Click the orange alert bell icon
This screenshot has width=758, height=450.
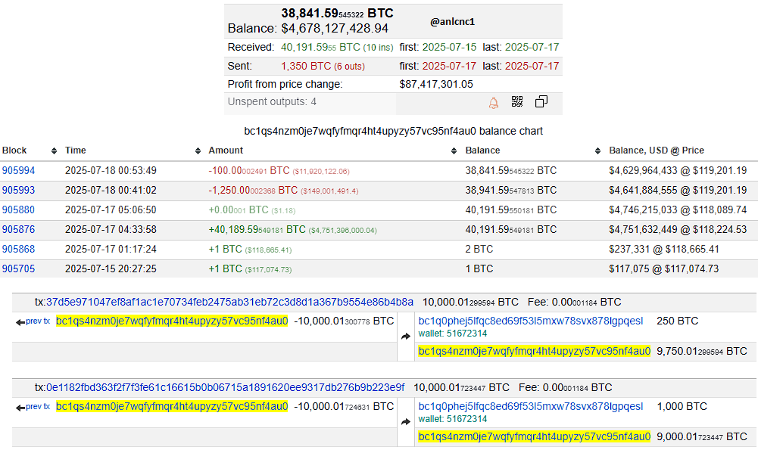(x=494, y=102)
